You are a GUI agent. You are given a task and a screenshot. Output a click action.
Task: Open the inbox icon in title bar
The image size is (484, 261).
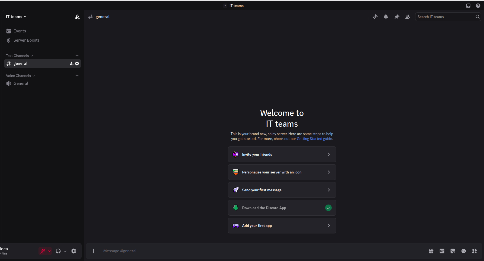[468, 6]
